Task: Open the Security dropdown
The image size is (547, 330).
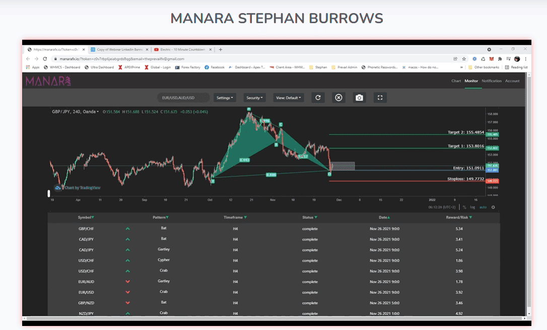Action: [254, 98]
